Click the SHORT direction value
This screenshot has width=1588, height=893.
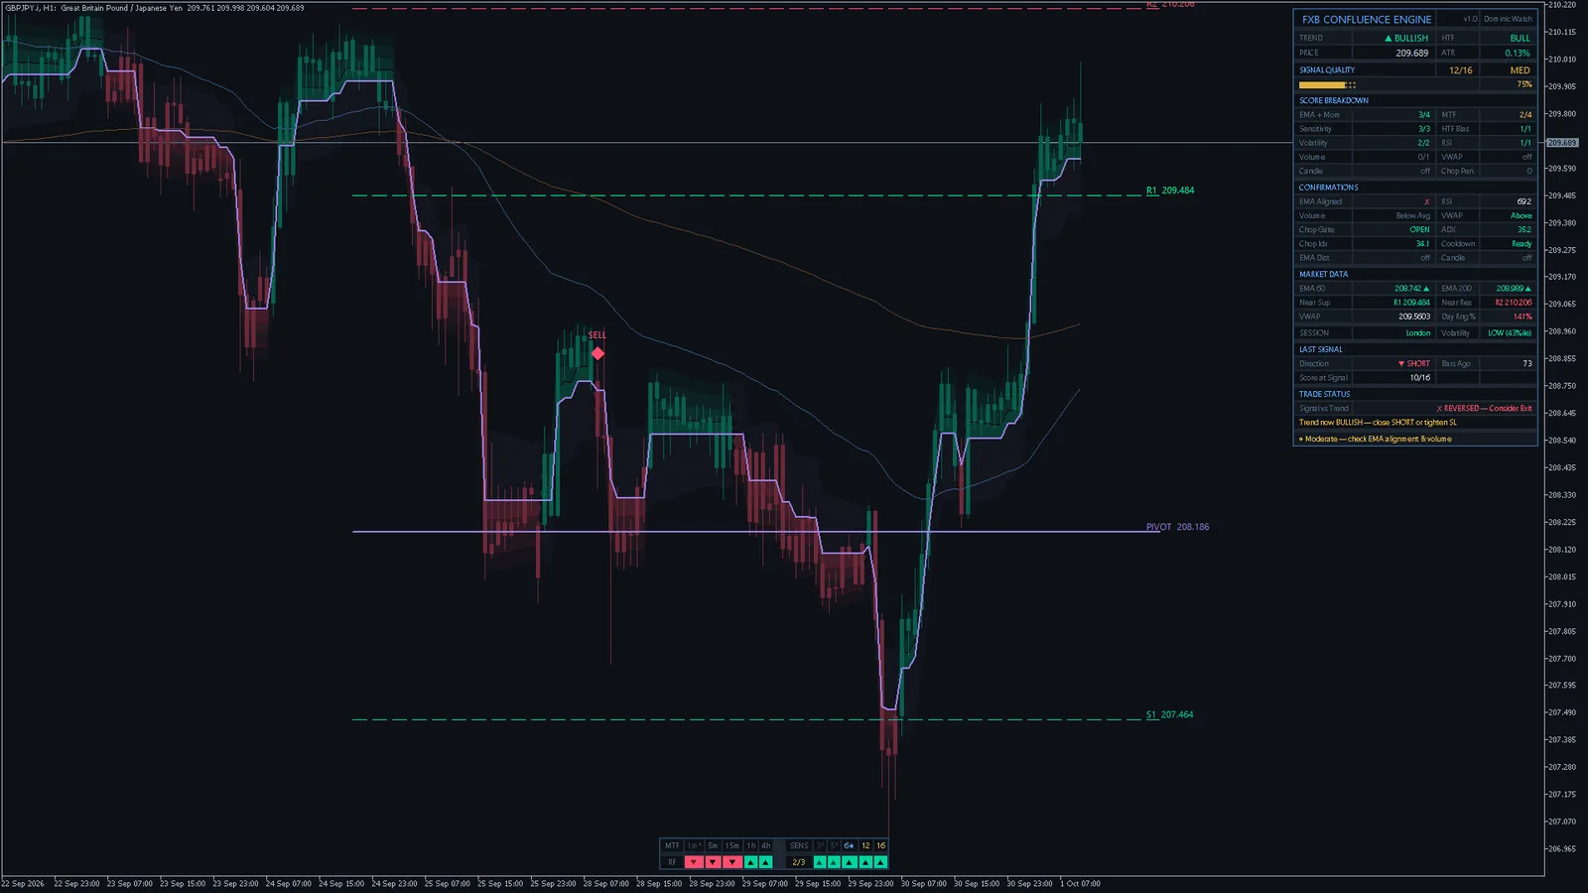point(1414,363)
